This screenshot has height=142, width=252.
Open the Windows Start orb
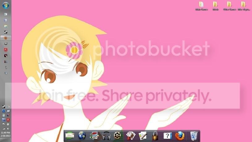tap(6, 5)
